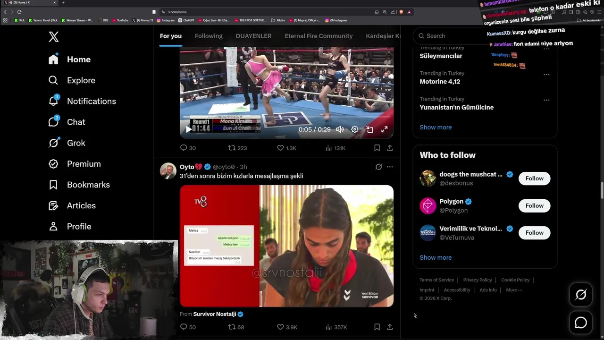Open the Survivor clip video thumbnail
This screenshot has height=340, width=604.
pyautogui.click(x=286, y=246)
